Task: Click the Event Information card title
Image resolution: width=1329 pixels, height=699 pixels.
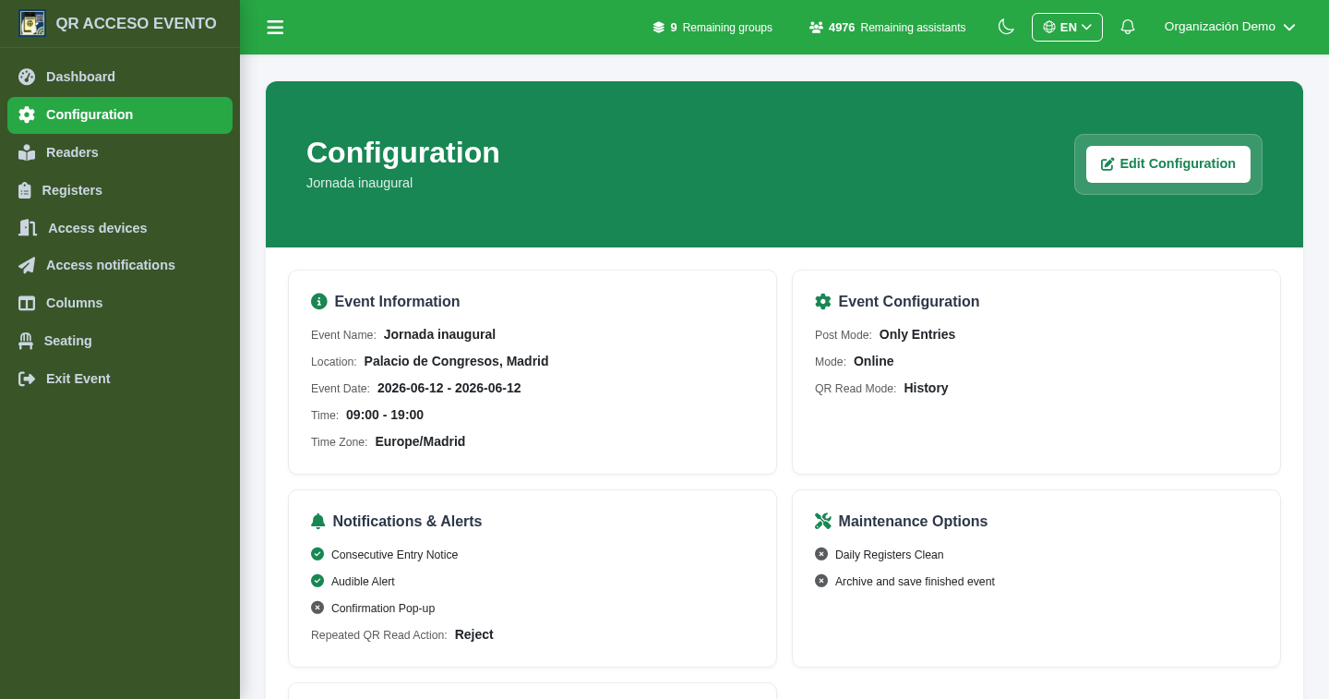Action: coord(397,301)
